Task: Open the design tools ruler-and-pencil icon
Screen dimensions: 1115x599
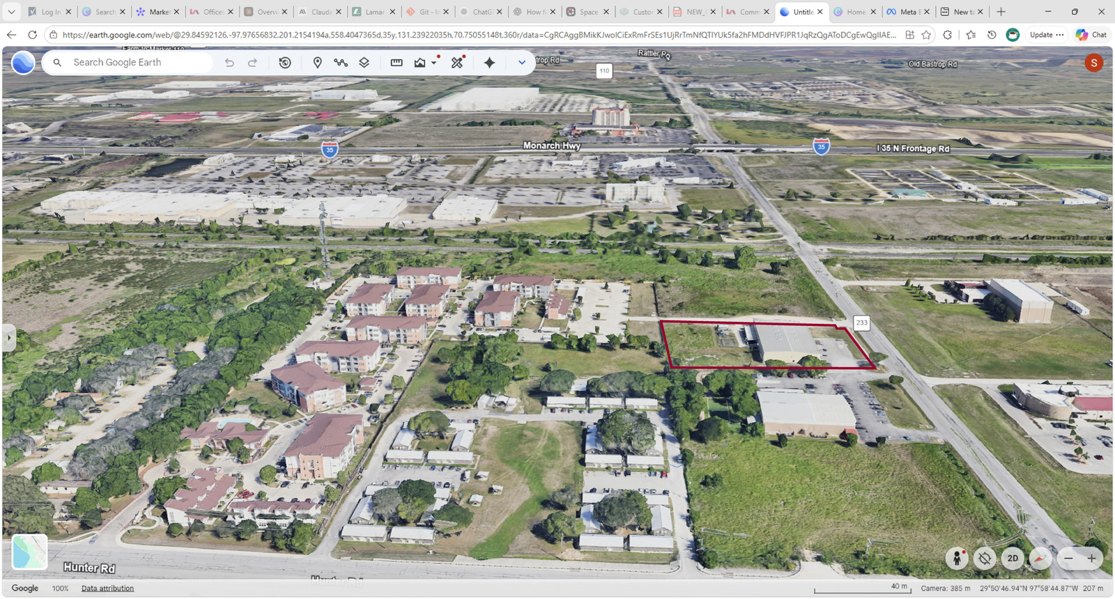Action: [x=457, y=63]
